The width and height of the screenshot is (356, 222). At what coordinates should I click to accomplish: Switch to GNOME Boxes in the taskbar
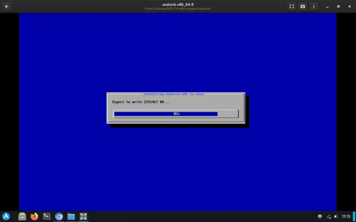[83, 216]
